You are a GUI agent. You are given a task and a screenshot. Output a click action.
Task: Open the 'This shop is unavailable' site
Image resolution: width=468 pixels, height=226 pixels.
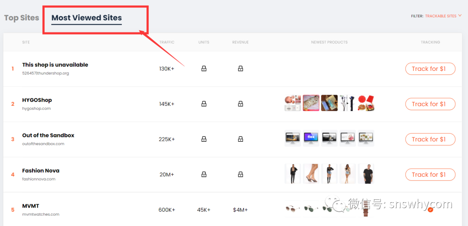55,65
